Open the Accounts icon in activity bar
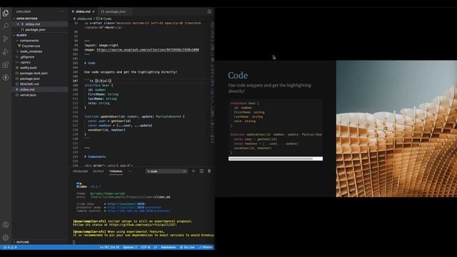The height and width of the screenshot is (257, 457). click(6, 225)
